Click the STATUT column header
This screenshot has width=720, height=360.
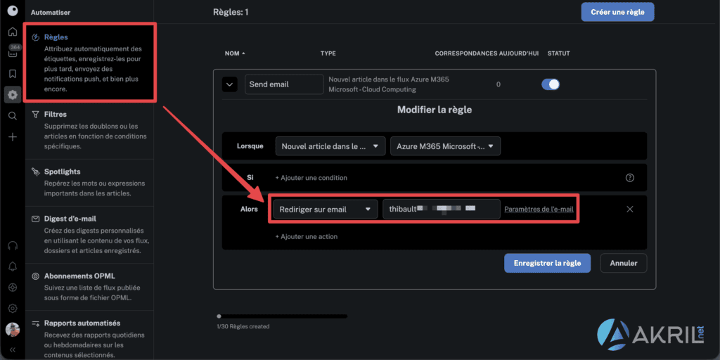coord(558,53)
